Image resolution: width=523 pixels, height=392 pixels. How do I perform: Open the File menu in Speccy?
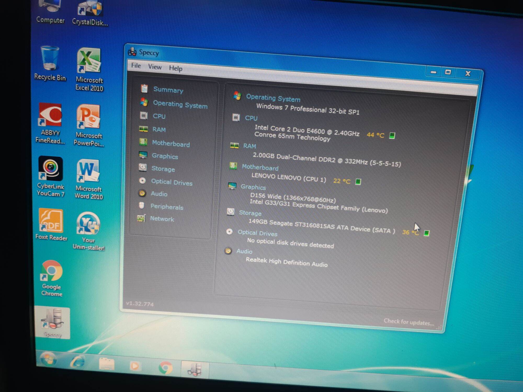(x=136, y=65)
